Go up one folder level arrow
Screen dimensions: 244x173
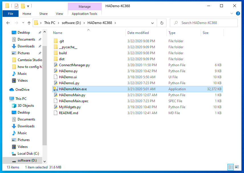click(29, 23)
